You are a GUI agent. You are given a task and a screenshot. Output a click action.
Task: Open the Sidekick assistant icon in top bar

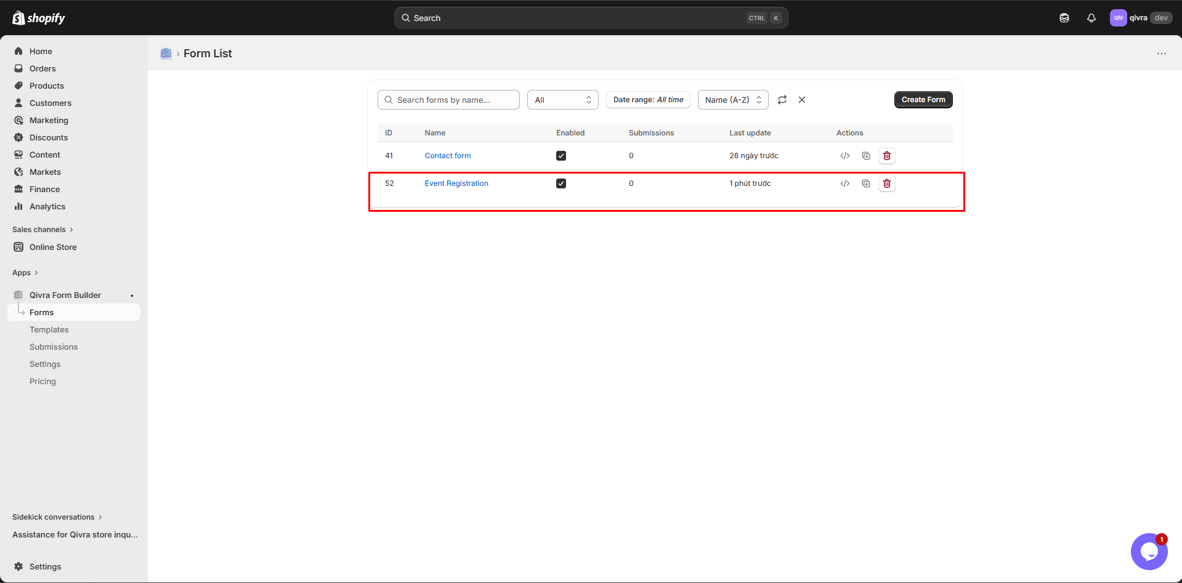tap(1064, 18)
